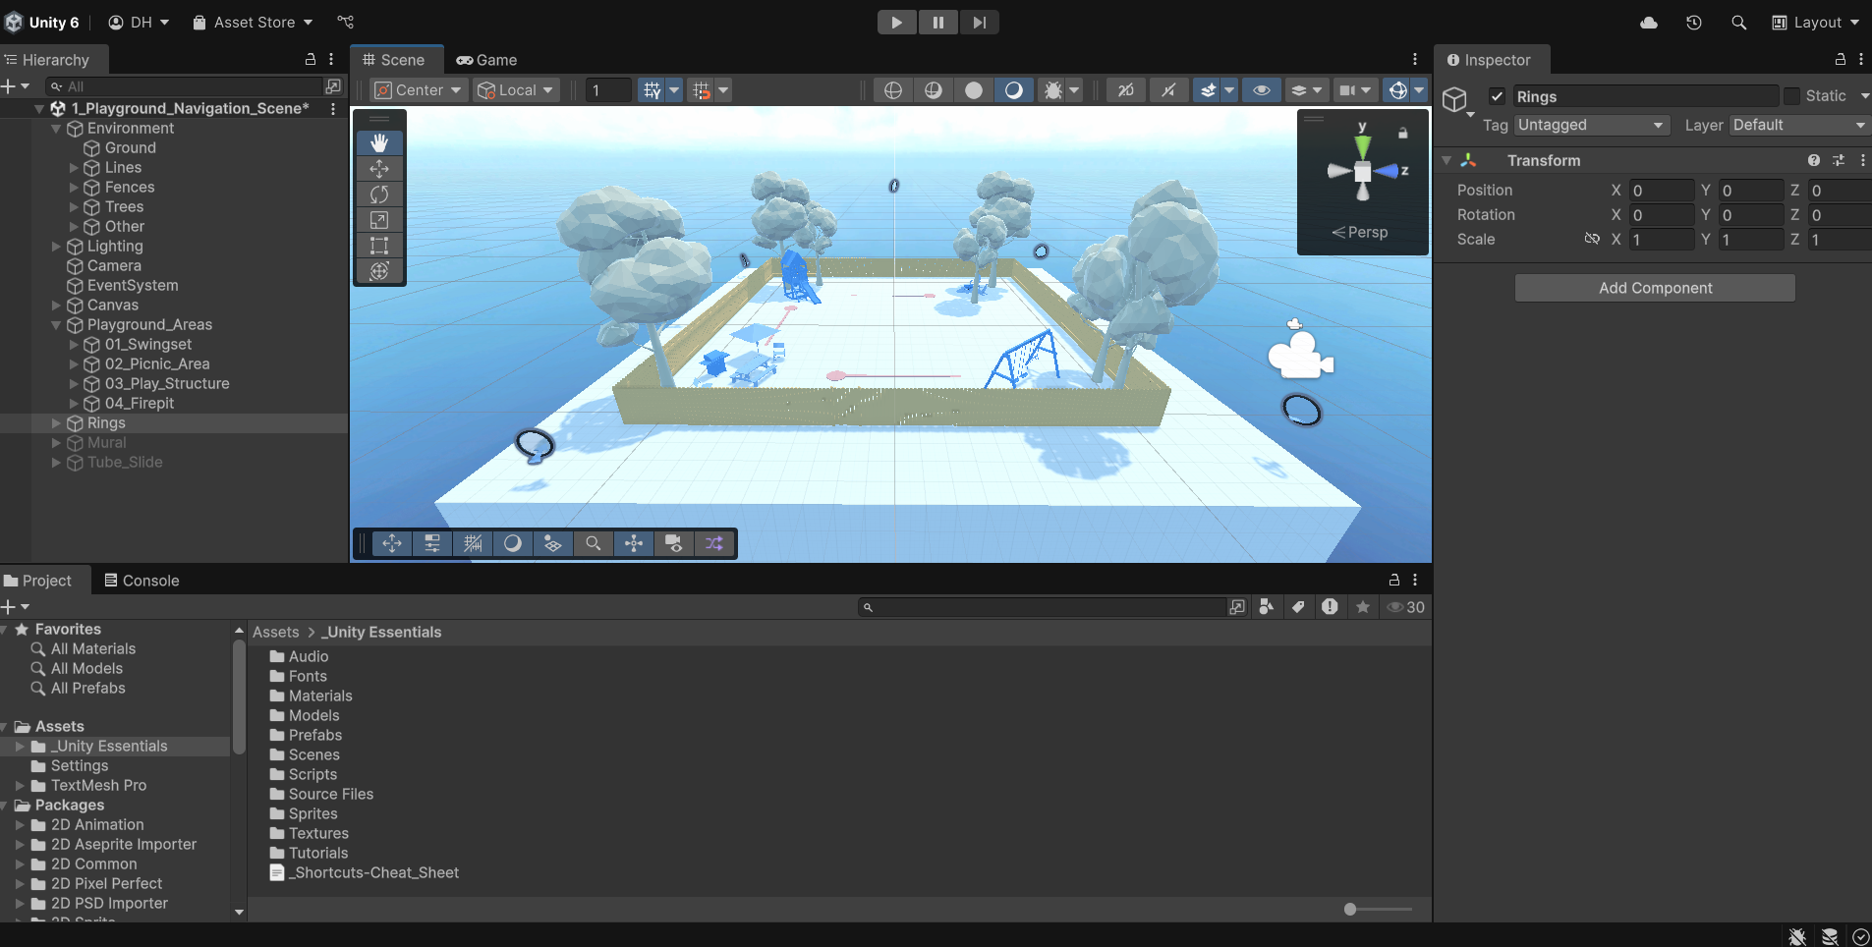
Task: Open the Tag dropdown showing Untagged
Action: 1591,125
